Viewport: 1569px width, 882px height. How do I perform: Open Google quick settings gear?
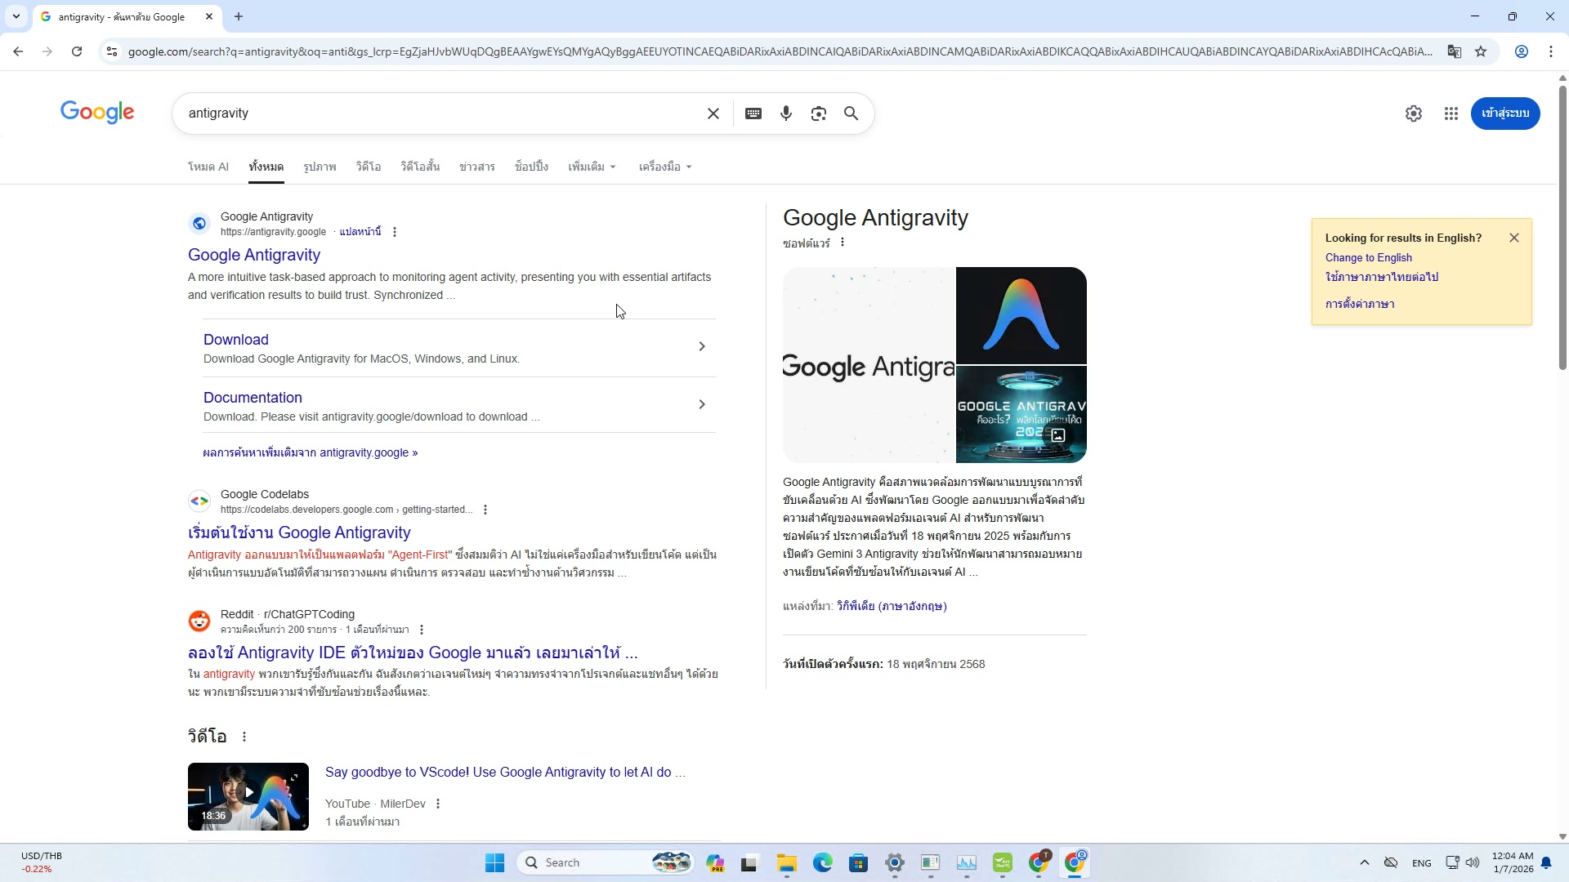click(x=1413, y=114)
